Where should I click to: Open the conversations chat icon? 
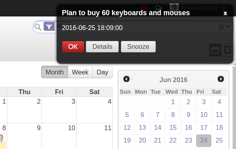[x=158, y=7]
